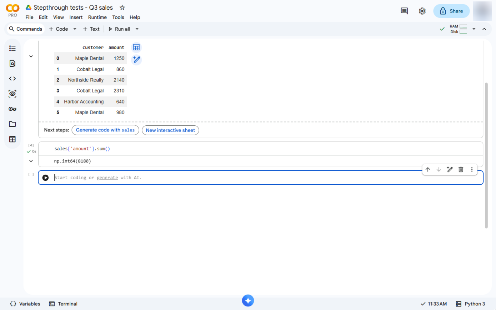Open the files folder icon

point(12,124)
